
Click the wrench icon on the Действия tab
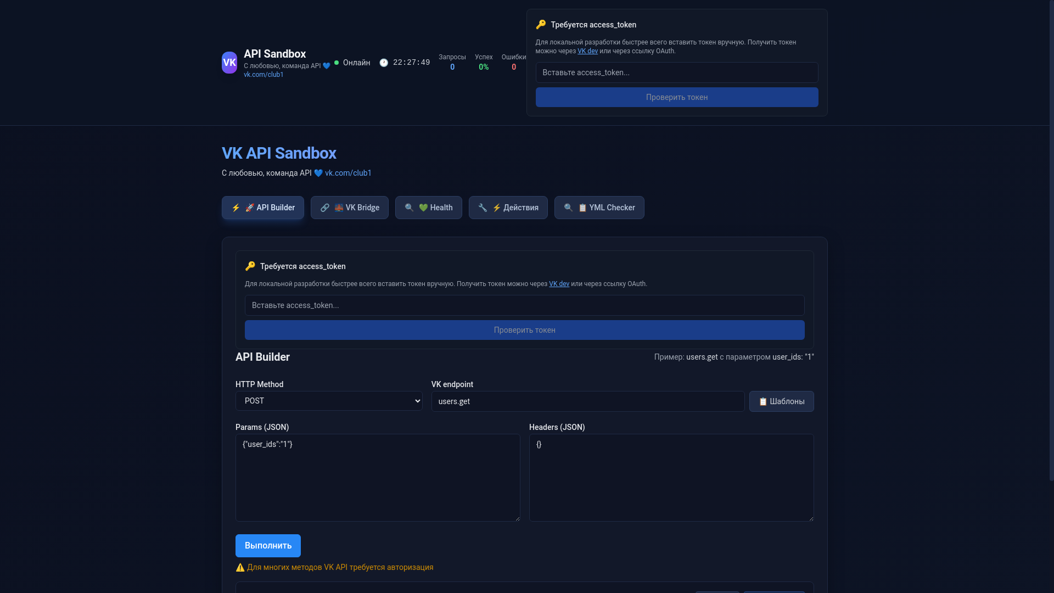[x=483, y=208]
